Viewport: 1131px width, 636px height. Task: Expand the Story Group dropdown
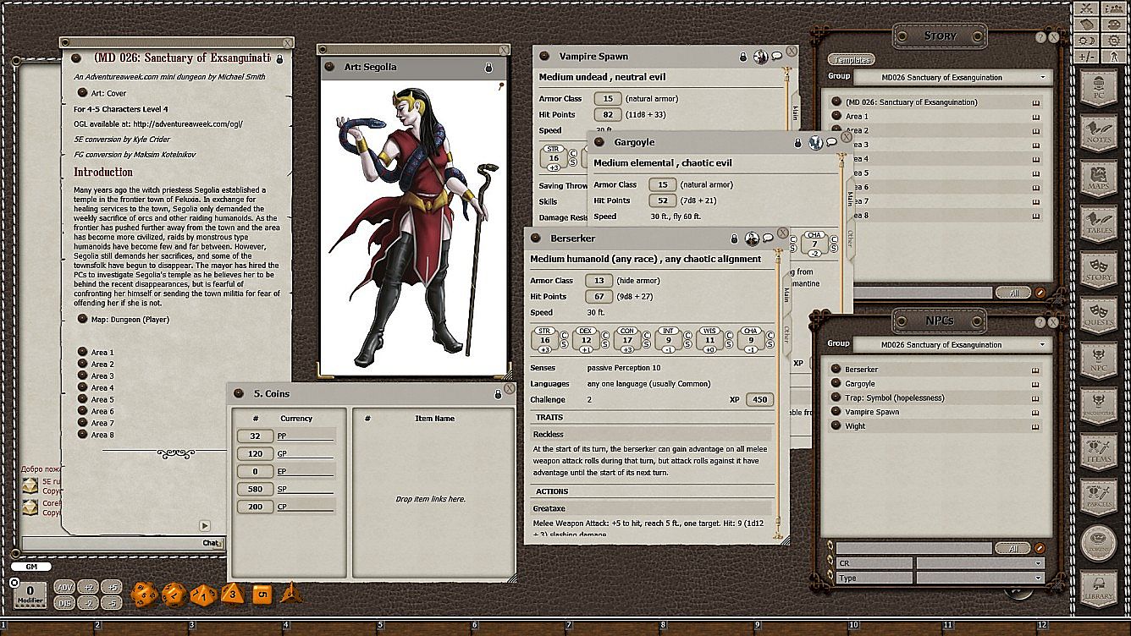pyautogui.click(x=952, y=78)
